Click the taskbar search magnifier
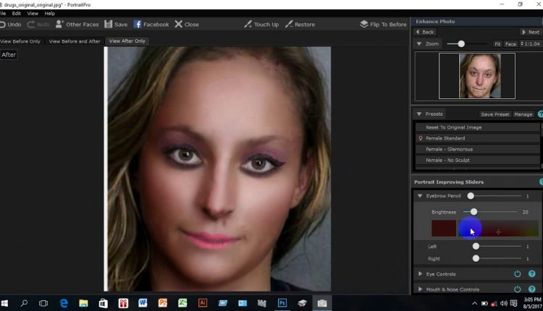 (x=24, y=303)
